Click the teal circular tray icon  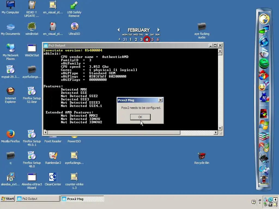click(x=271, y=199)
